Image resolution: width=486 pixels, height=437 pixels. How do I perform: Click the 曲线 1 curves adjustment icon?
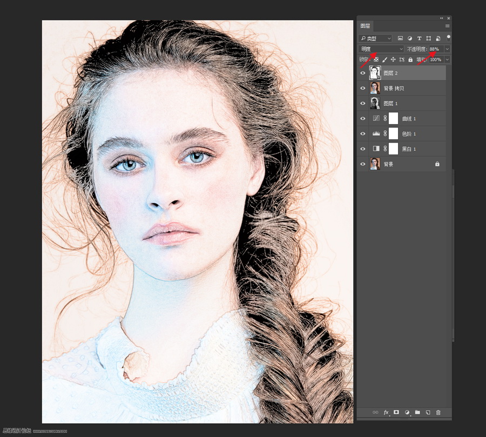coord(376,118)
